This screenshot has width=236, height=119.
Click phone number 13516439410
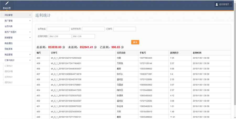146,112
